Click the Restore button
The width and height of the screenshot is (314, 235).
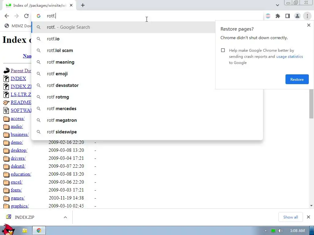pos(297,79)
